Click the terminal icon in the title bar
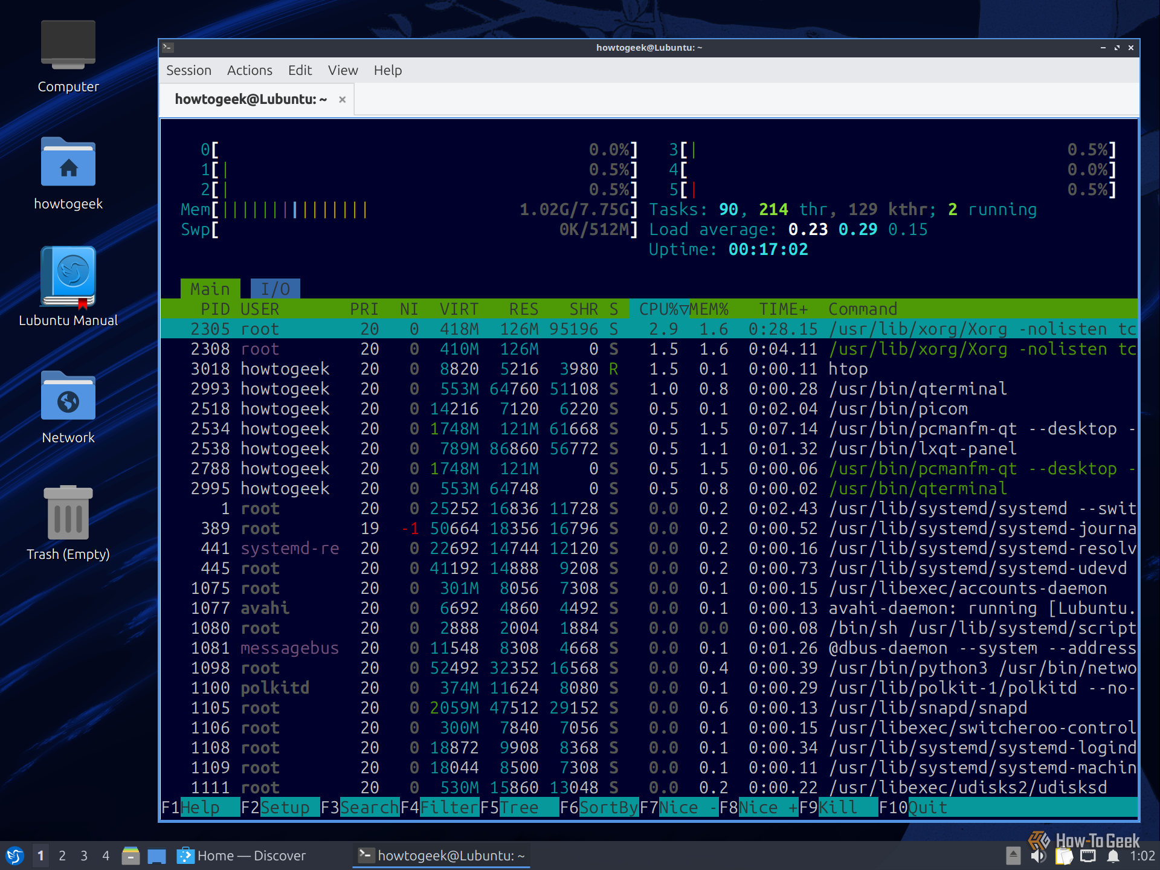1160x870 pixels. 168,47
